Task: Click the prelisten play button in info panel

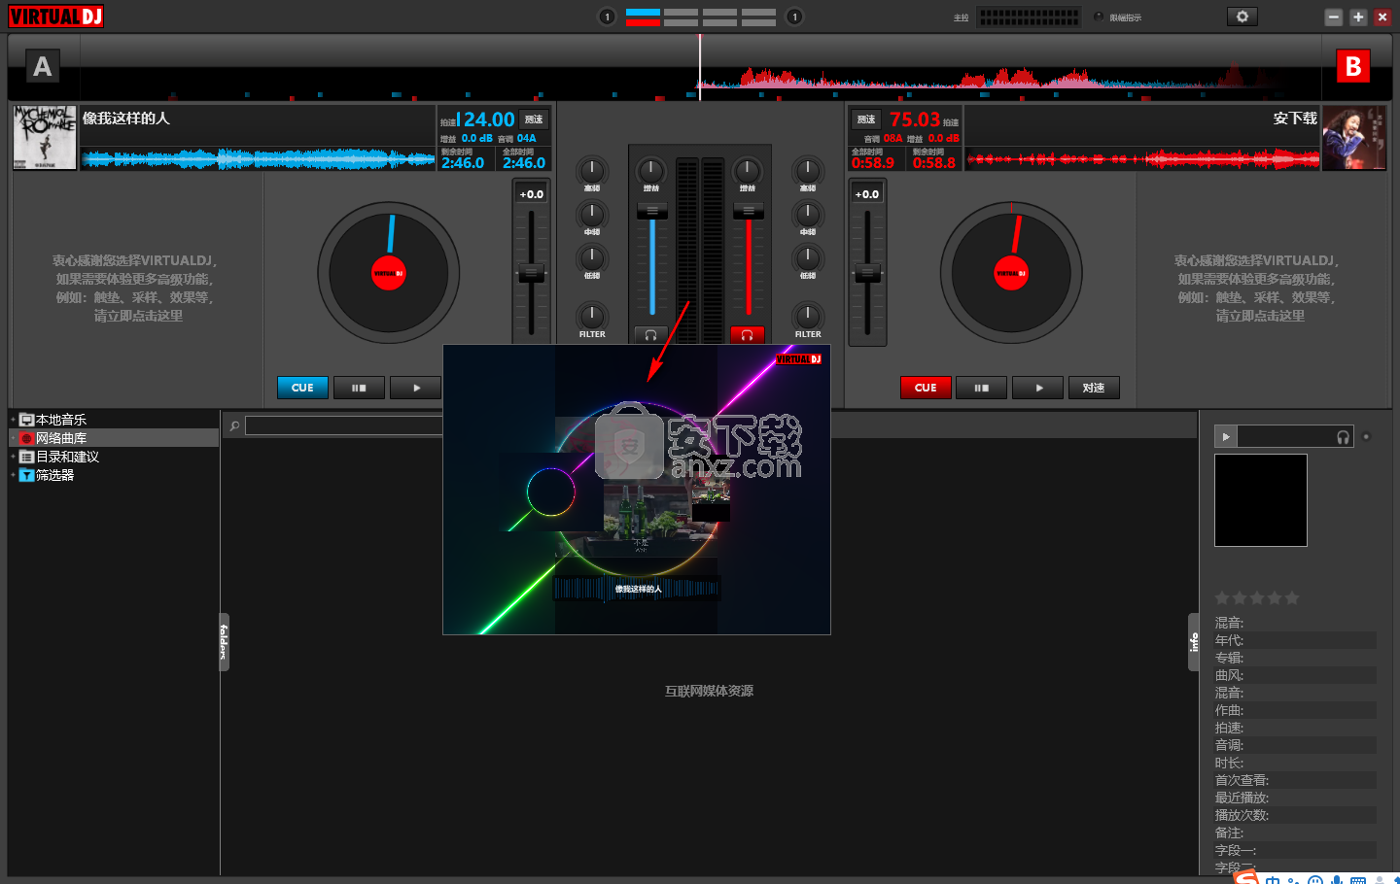Action: point(1226,437)
